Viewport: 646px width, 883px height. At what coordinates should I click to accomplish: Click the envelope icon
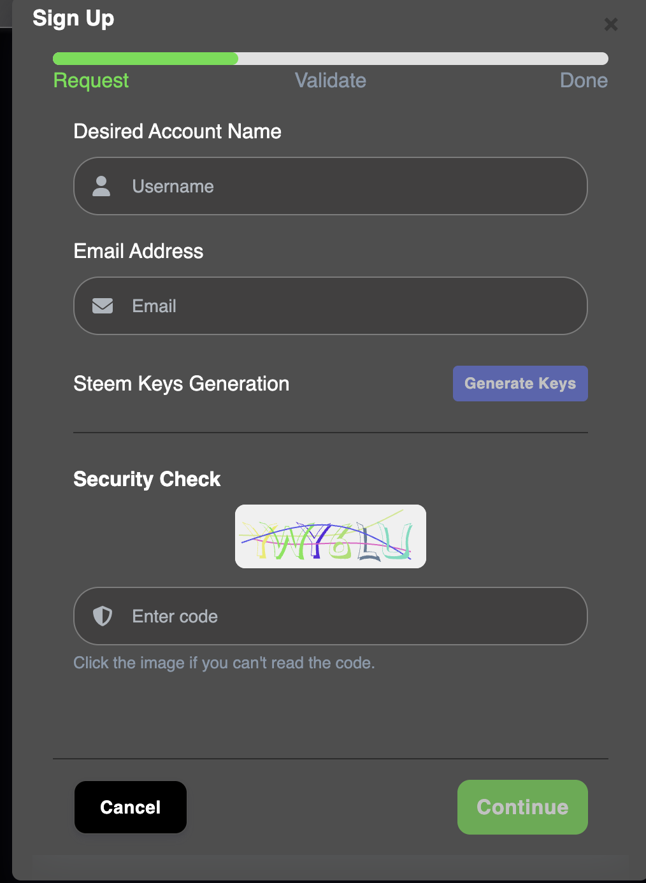(x=103, y=306)
